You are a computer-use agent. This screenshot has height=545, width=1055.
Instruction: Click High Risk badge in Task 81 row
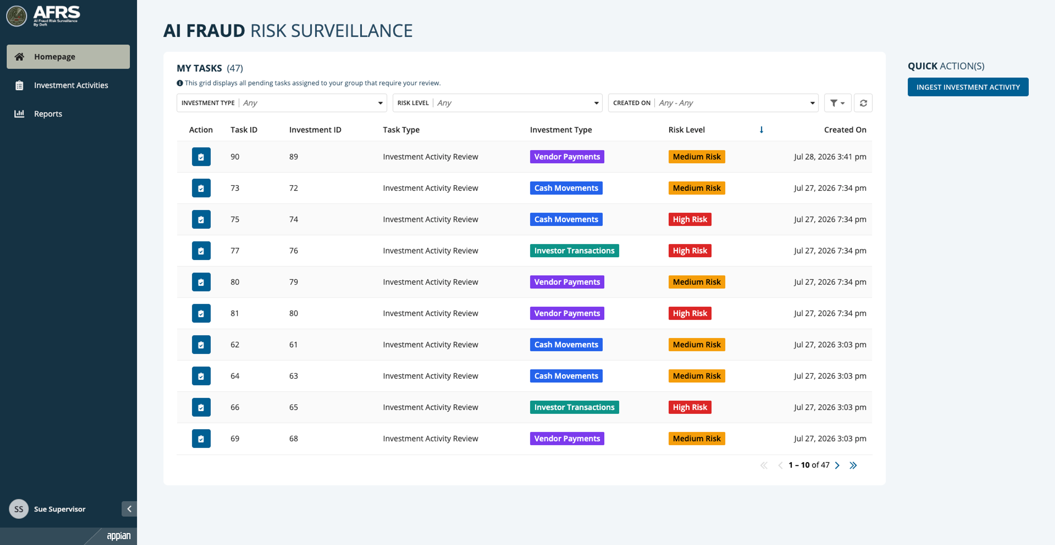[690, 314]
